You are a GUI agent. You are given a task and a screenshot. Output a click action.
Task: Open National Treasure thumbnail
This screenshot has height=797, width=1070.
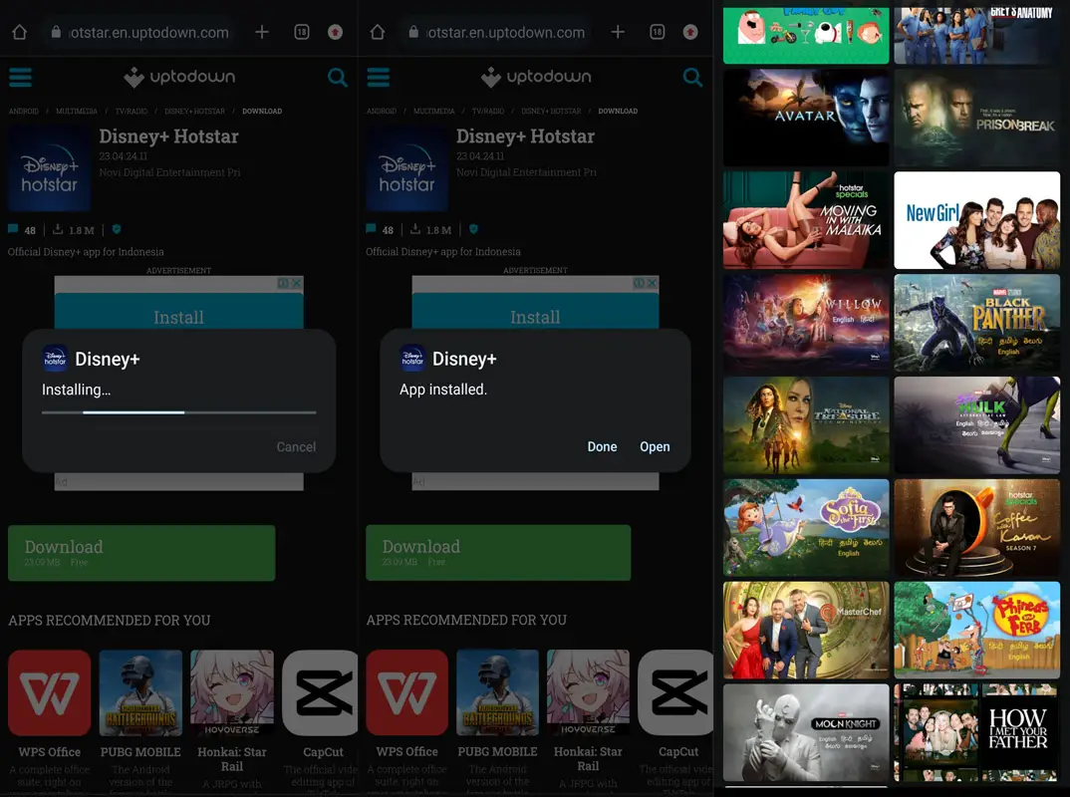click(x=806, y=425)
